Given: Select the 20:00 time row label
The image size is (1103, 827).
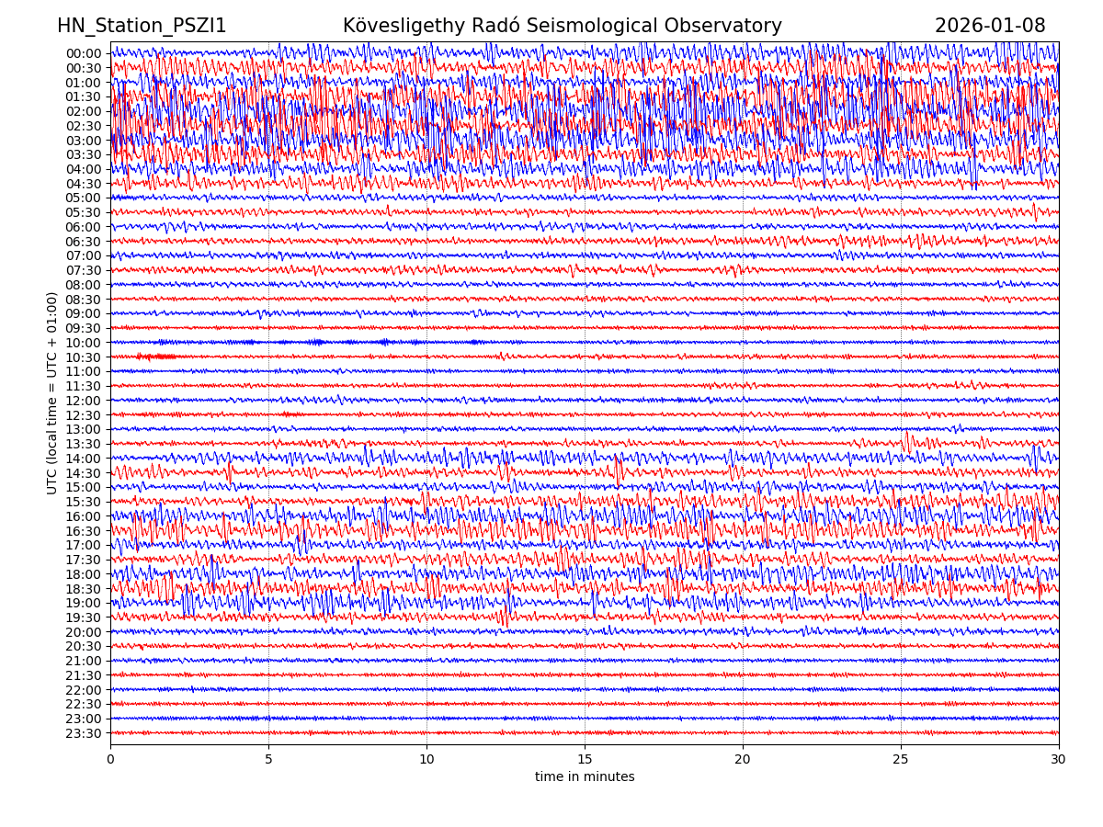Looking at the screenshot, I should 83,632.
